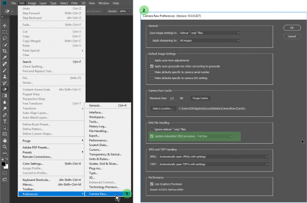Open the TIFF handling dropdown
This screenshot has height=203, width=307.
pos(214,164)
